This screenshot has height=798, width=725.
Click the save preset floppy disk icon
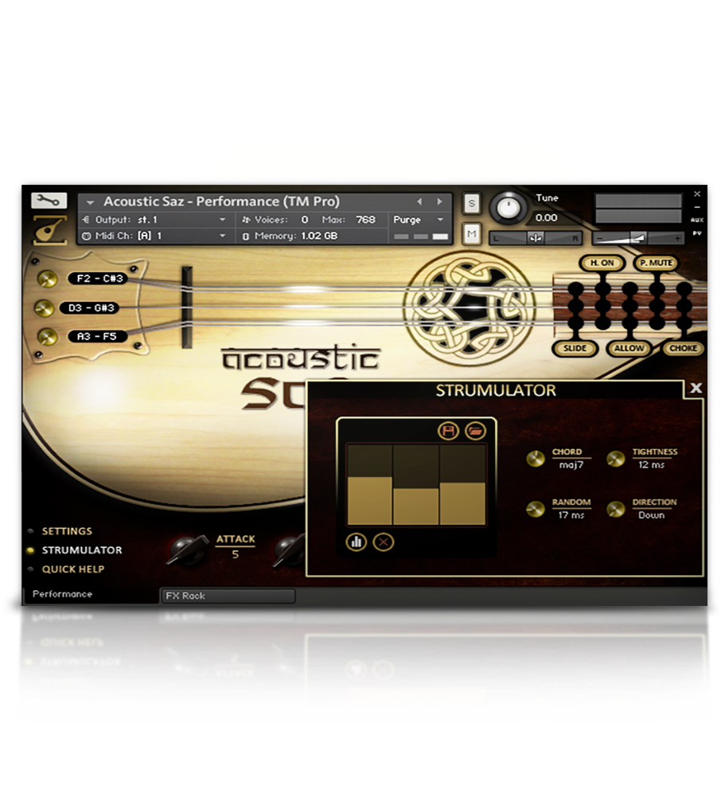[x=449, y=431]
